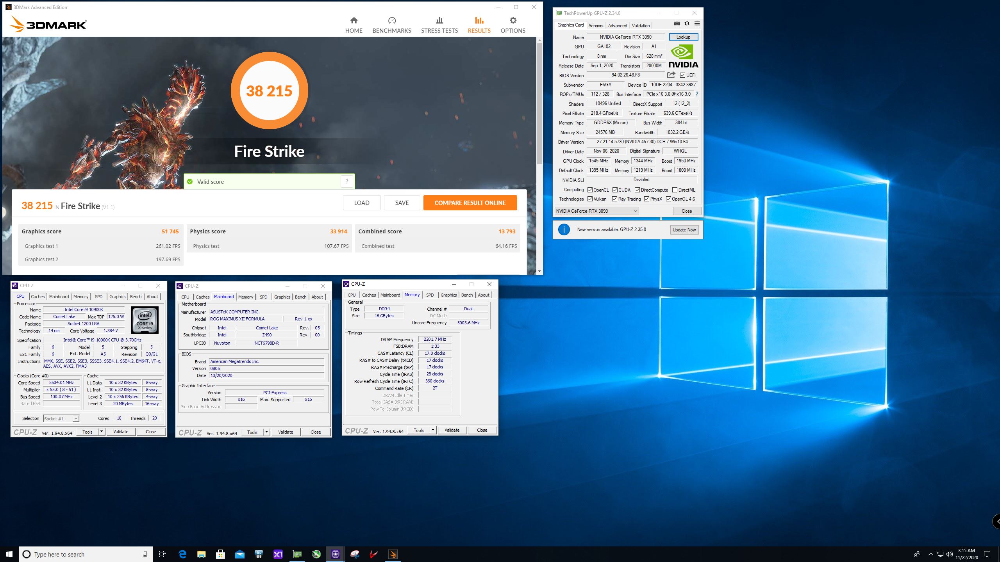
Task: Expand Tools dropdown arrow in CPU-Z Memory window
Action: (x=433, y=430)
